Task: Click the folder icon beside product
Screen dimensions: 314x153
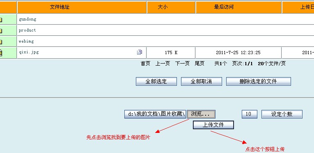Action: (x=1, y=31)
